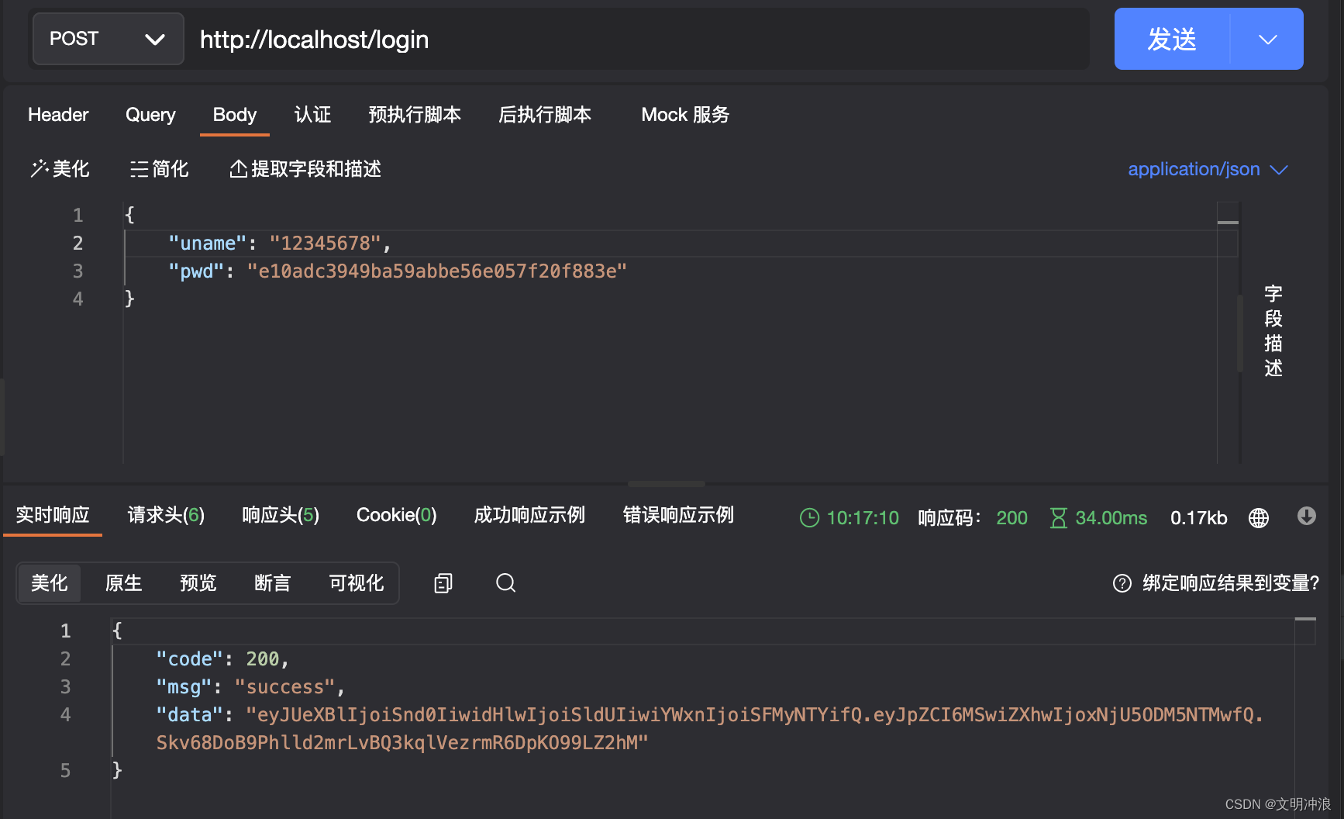Open the 预览 preview tab in response panel
Image resolution: width=1344 pixels, height=819 pixels.
click(198, 582)
